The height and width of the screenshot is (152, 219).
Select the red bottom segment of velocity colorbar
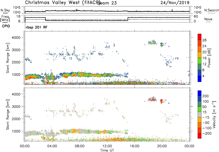(x=200, y=136)
